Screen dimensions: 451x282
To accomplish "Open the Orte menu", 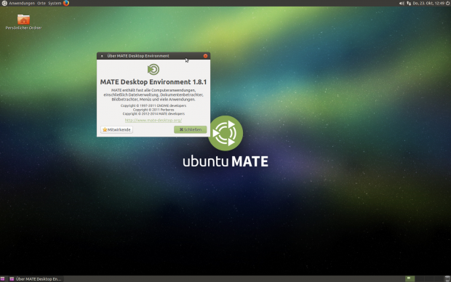I will pyautogui.click(x=41, y=3).
